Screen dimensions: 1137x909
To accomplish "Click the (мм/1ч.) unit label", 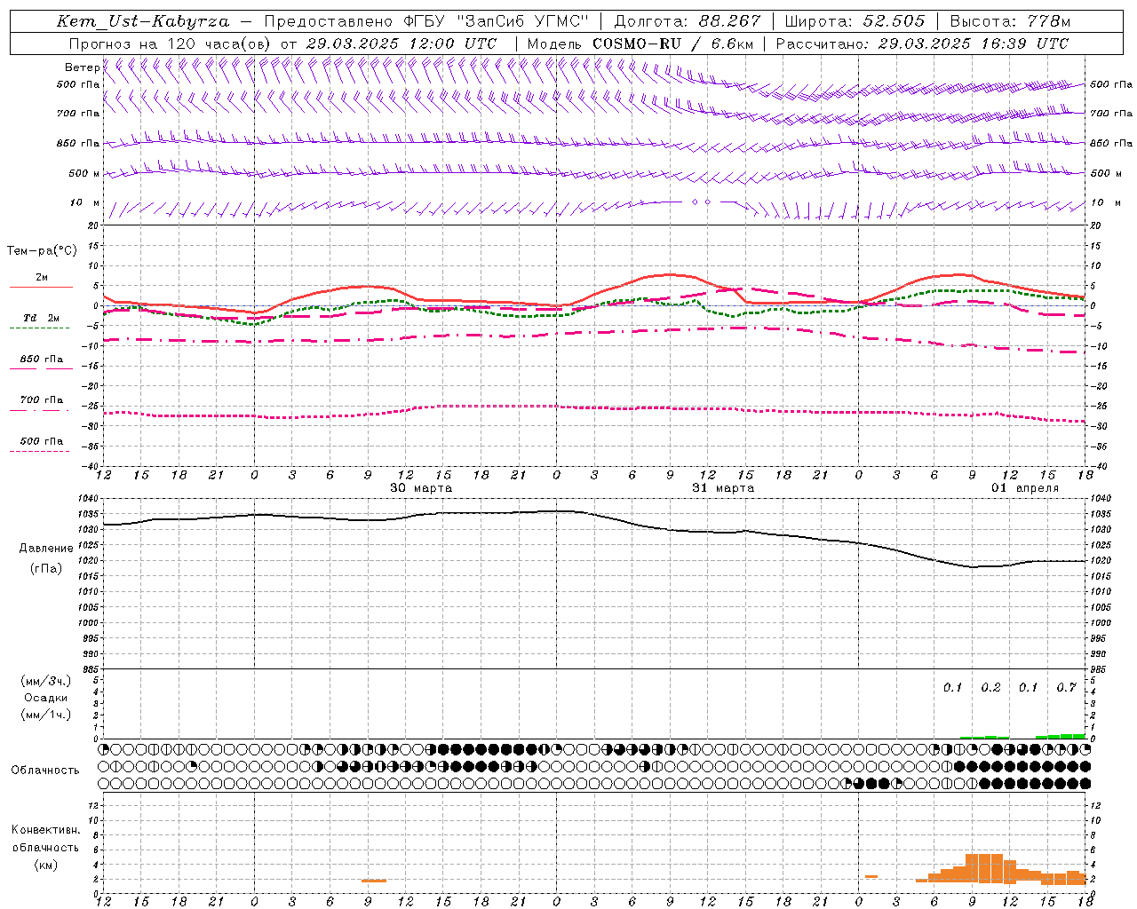I will [46, 715].
